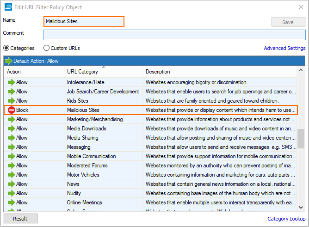
Task: Click the Allow arrow icon for Media Downloads
Action: pyautogui.click(x=11, y=129)
